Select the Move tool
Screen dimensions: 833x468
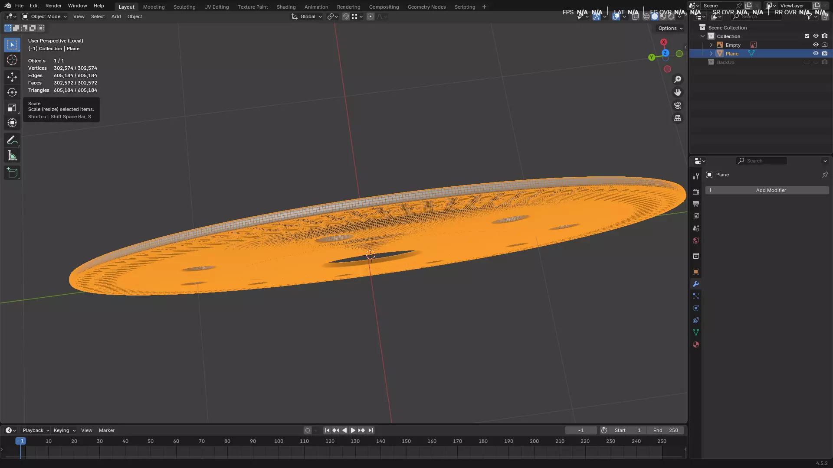pyautogui.click(x=12, y=77)
